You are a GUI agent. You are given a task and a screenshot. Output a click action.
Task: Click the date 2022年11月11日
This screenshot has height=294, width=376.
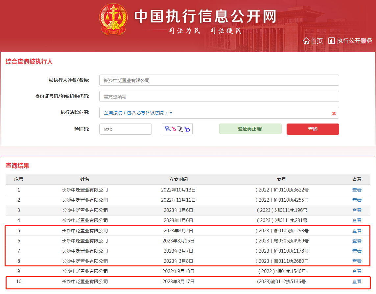(x=178, y=200)
